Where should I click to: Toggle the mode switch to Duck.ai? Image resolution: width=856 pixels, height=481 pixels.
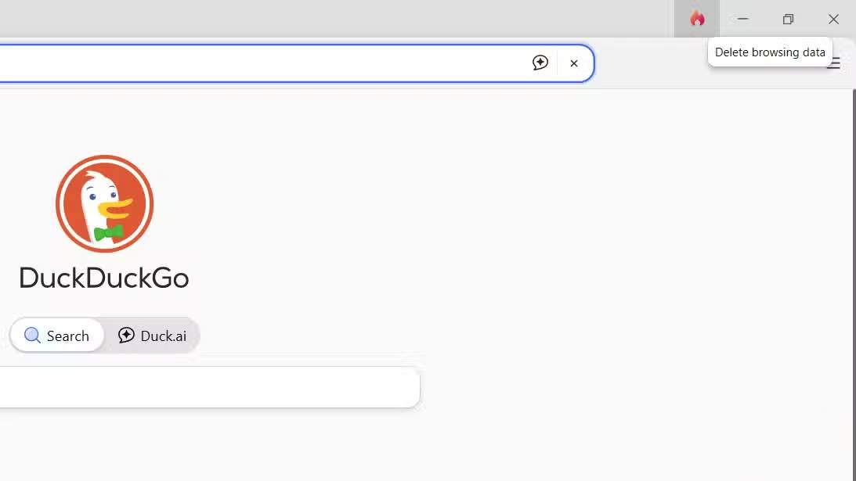point(154,335)
